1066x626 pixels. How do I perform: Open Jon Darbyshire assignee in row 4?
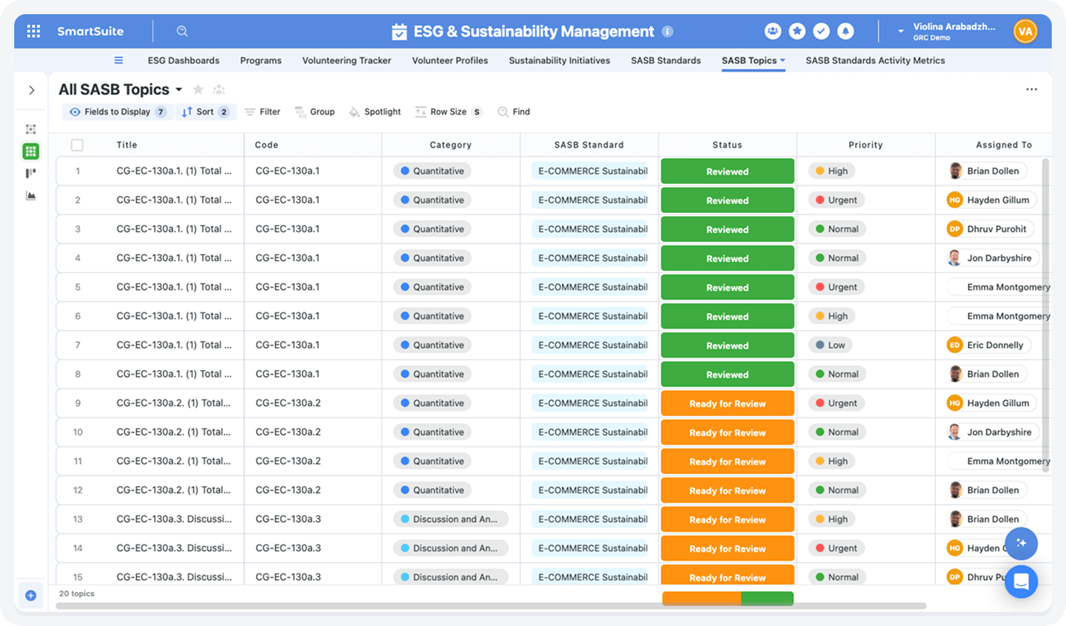click(x=993, y=258)
